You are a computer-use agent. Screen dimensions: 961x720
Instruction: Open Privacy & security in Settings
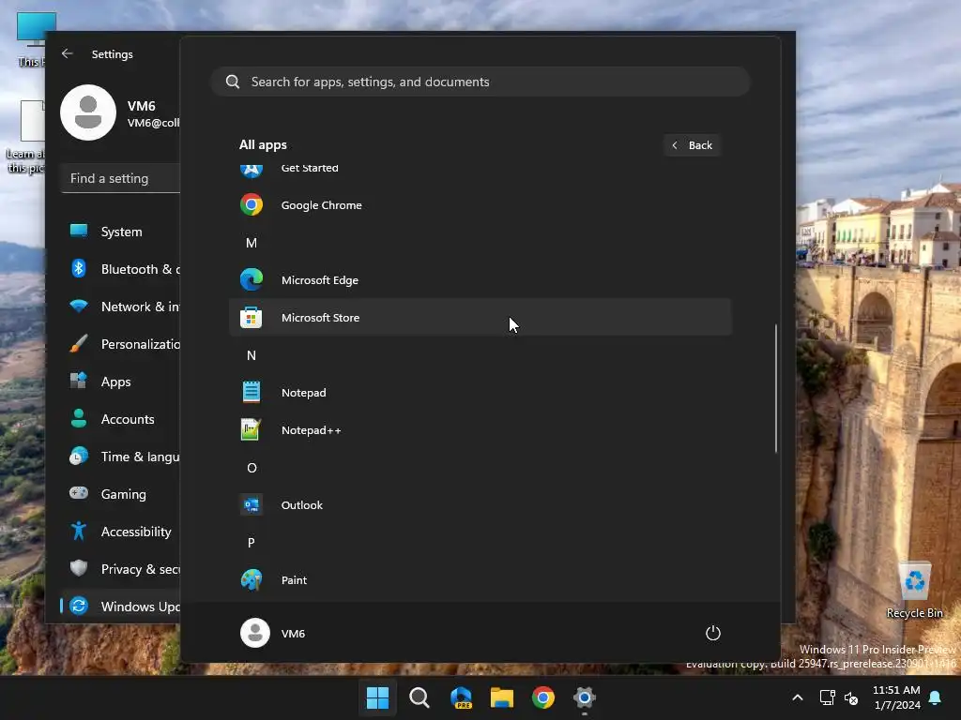121,569
